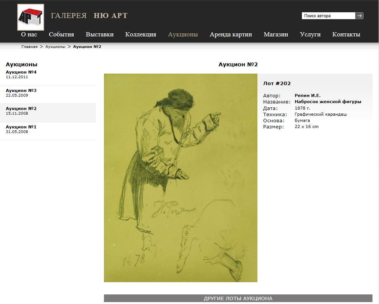Click 'ДРУГИЕ ЛОТЫ АУКЦИОНА' bar

click(x=238, y=299)
